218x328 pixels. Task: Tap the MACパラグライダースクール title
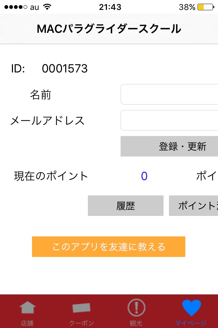pos(109,29)
